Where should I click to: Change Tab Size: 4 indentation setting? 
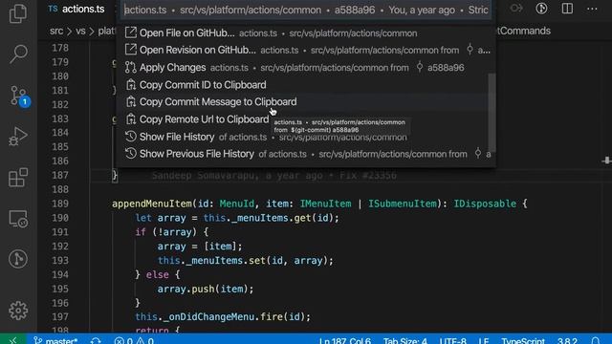tap(404, 340)
